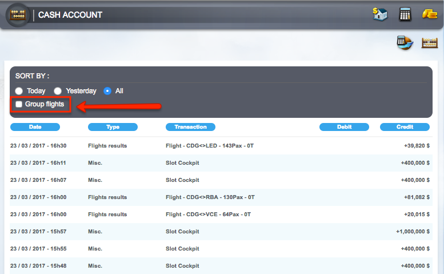Click Slot Cockpit in the 15h57 row

click(182, 232)
